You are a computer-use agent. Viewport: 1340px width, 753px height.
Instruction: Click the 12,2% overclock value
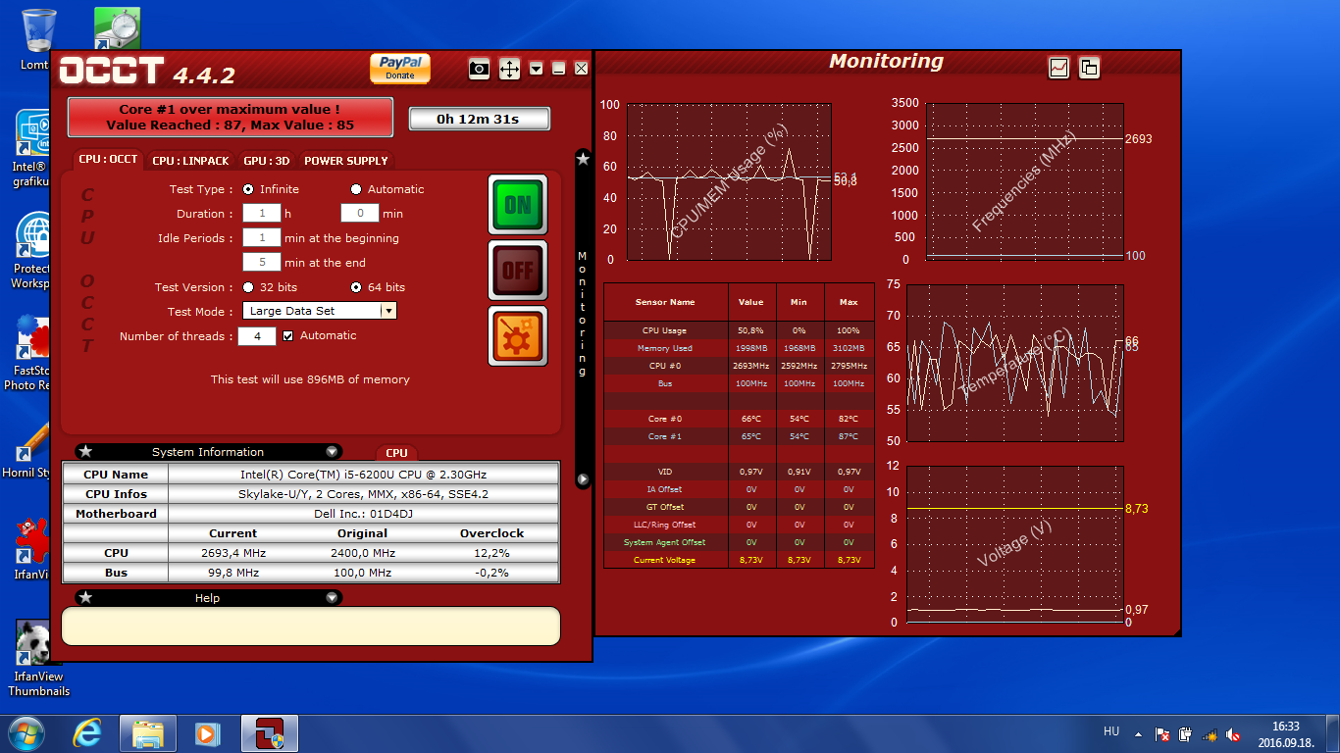492,553
